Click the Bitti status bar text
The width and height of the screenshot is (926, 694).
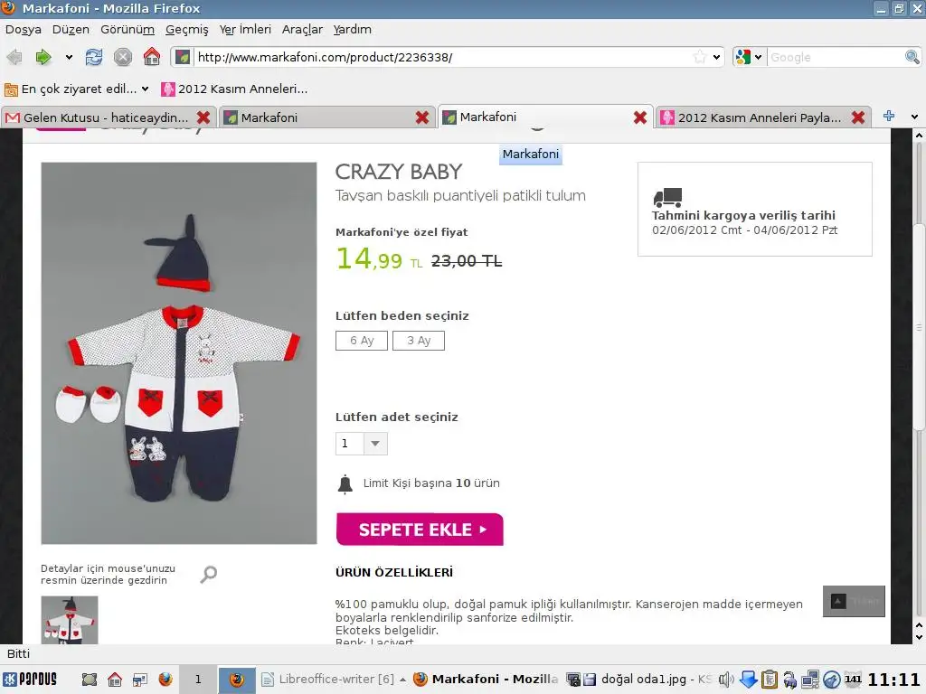[x=18, y=653]
